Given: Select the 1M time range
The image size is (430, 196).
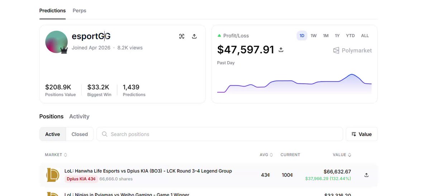Looking at the screenshot, I should click(x=326, y=36).
